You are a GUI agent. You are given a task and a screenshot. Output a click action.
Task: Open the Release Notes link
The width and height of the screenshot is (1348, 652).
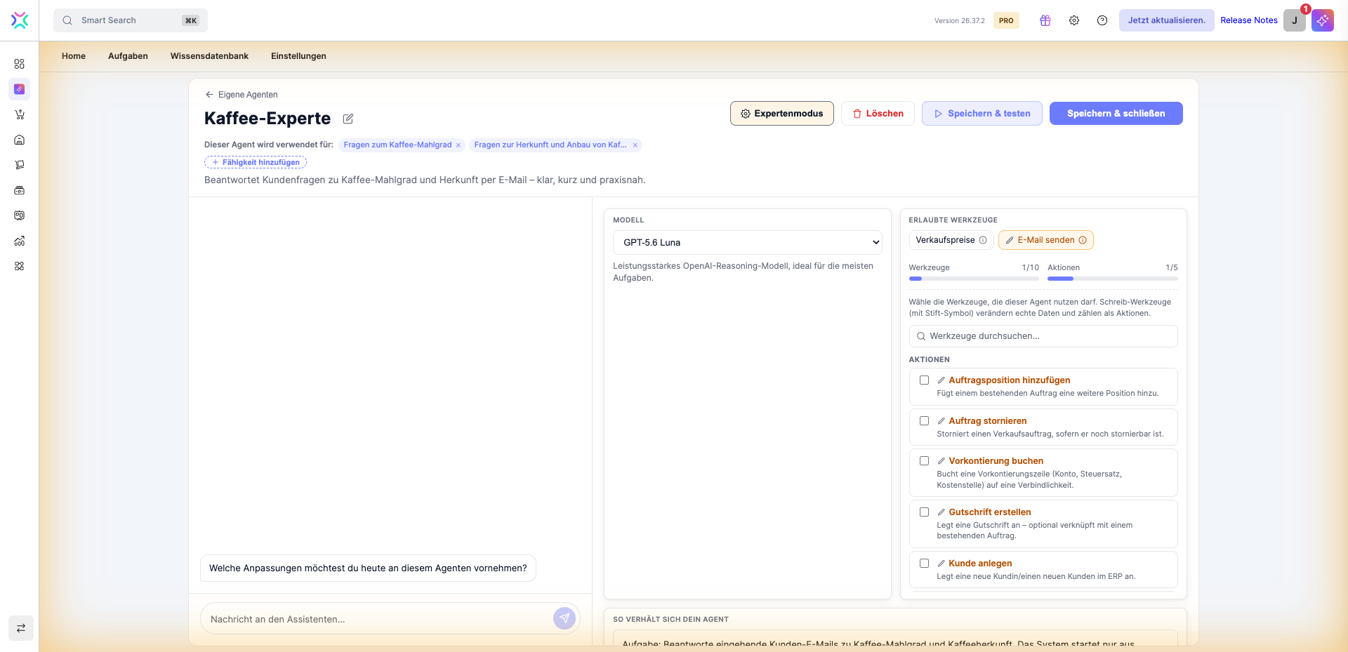[x=1248, y=20]
